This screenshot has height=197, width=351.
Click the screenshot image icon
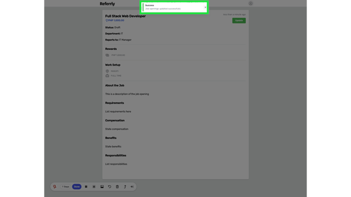[x=102, y=187]
